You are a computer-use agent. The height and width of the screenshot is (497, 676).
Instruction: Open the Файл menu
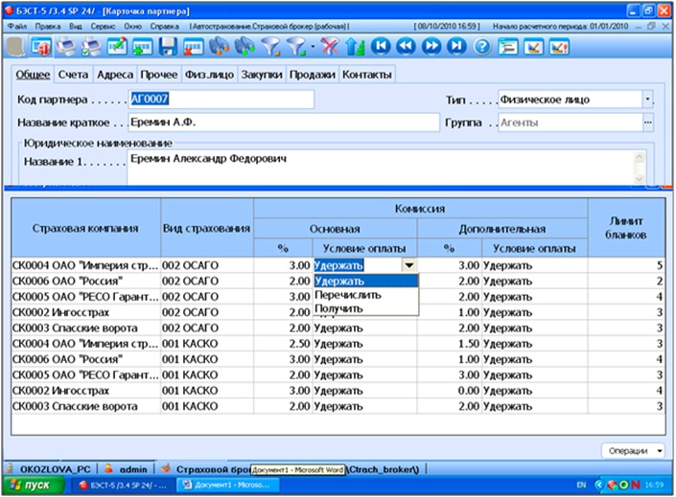click(17, 26)
